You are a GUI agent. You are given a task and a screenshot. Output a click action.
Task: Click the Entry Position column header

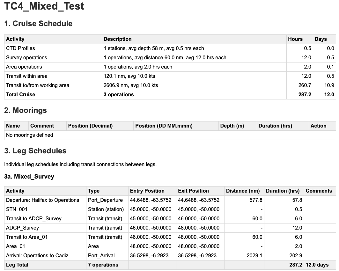pos(147,191)
